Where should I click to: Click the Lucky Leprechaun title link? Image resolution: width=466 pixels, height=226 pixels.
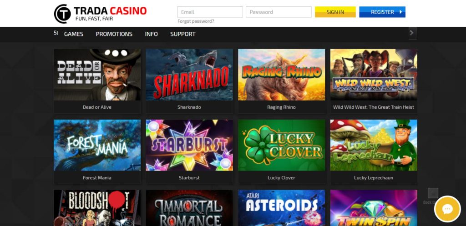[374, 178]
